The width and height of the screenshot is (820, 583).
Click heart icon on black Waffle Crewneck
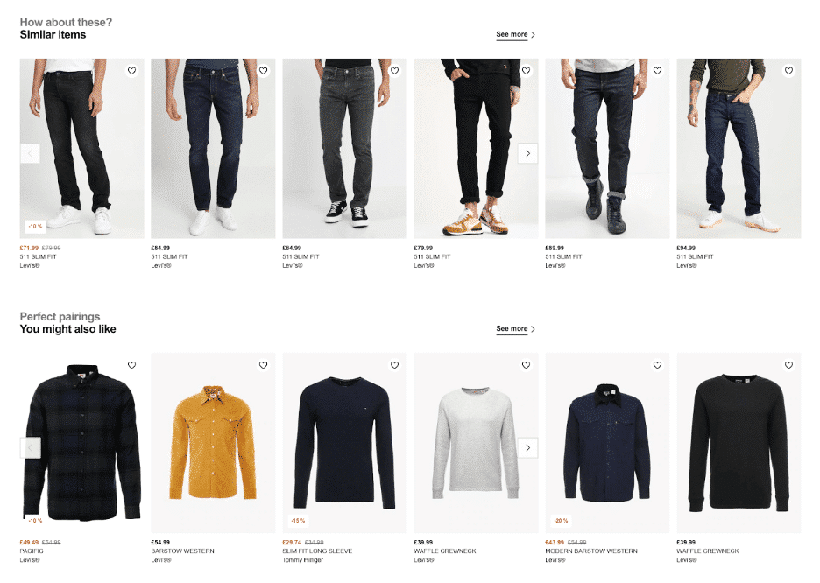(x=788, y=365)
